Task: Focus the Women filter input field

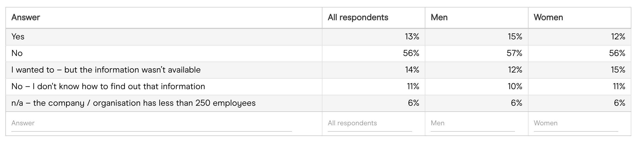Action: 576,123
